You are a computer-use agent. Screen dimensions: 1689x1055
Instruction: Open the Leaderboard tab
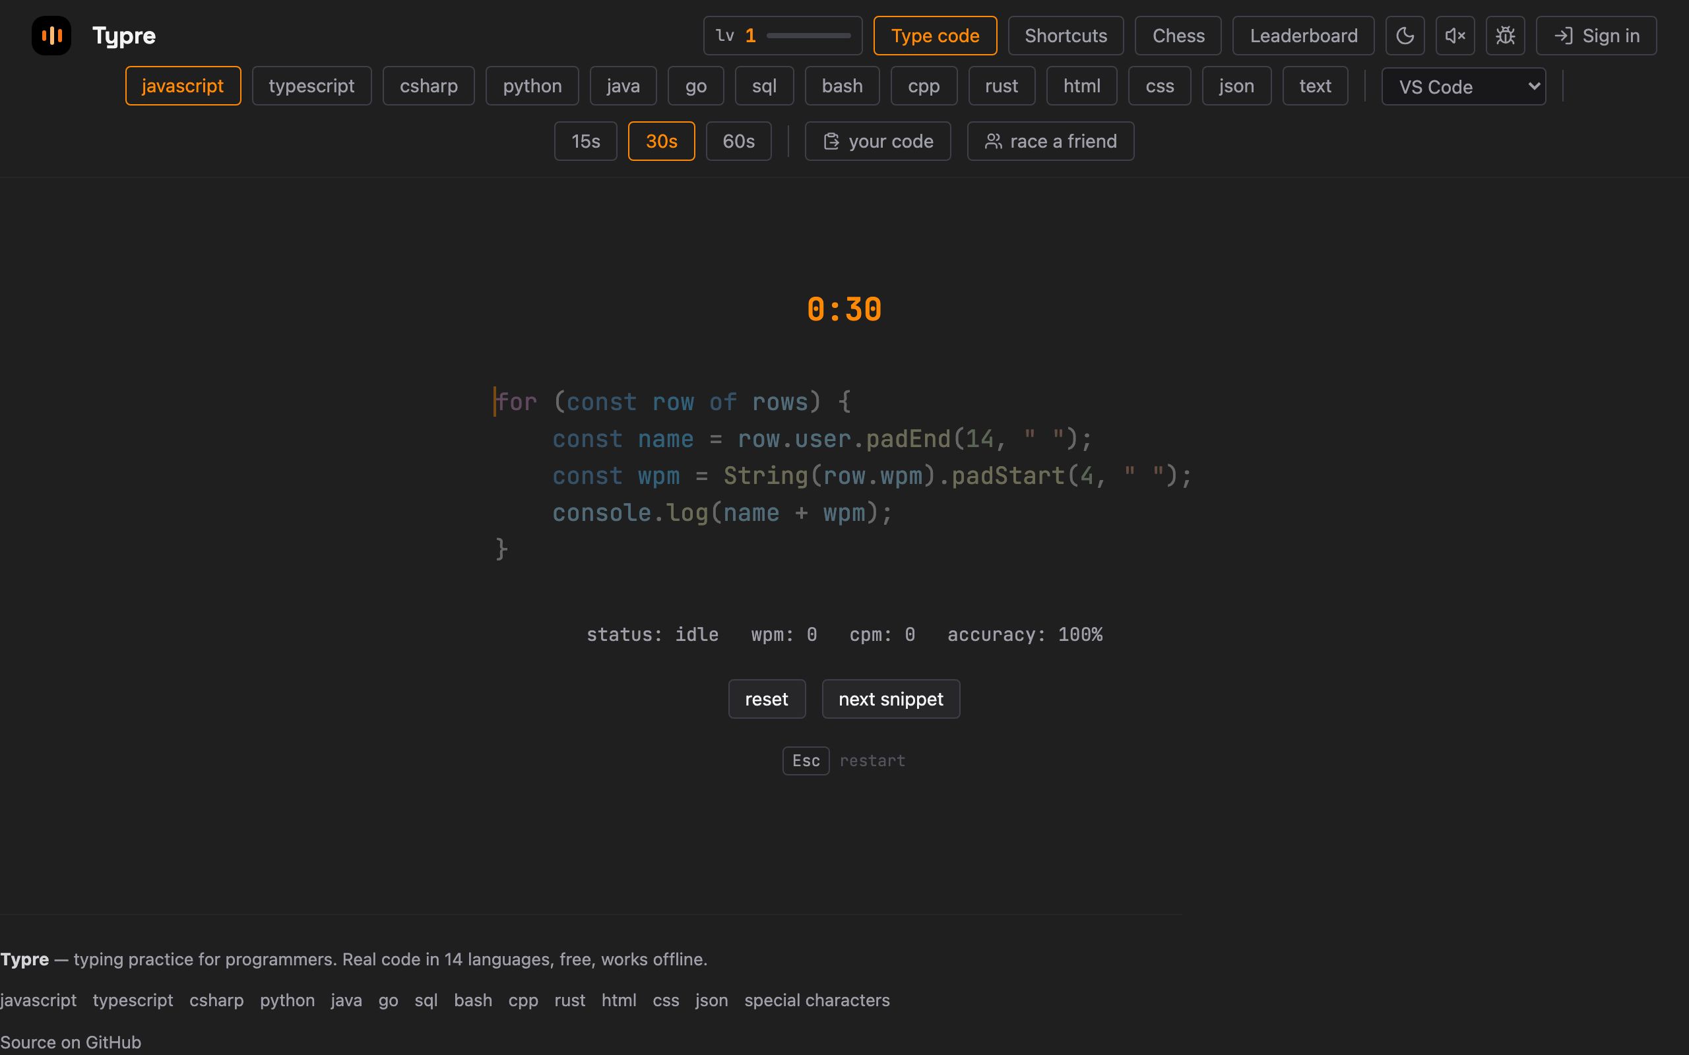pos(1304,36)
